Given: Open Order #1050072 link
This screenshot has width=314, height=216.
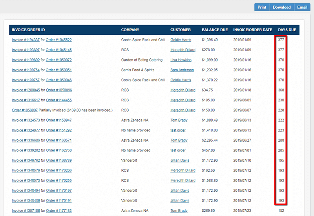Looking at the screenshot, I should [58, 60].
